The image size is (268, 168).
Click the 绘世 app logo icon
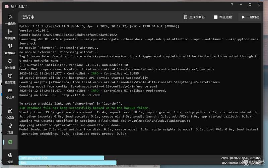pyautogui.click(x=7, y=6)
